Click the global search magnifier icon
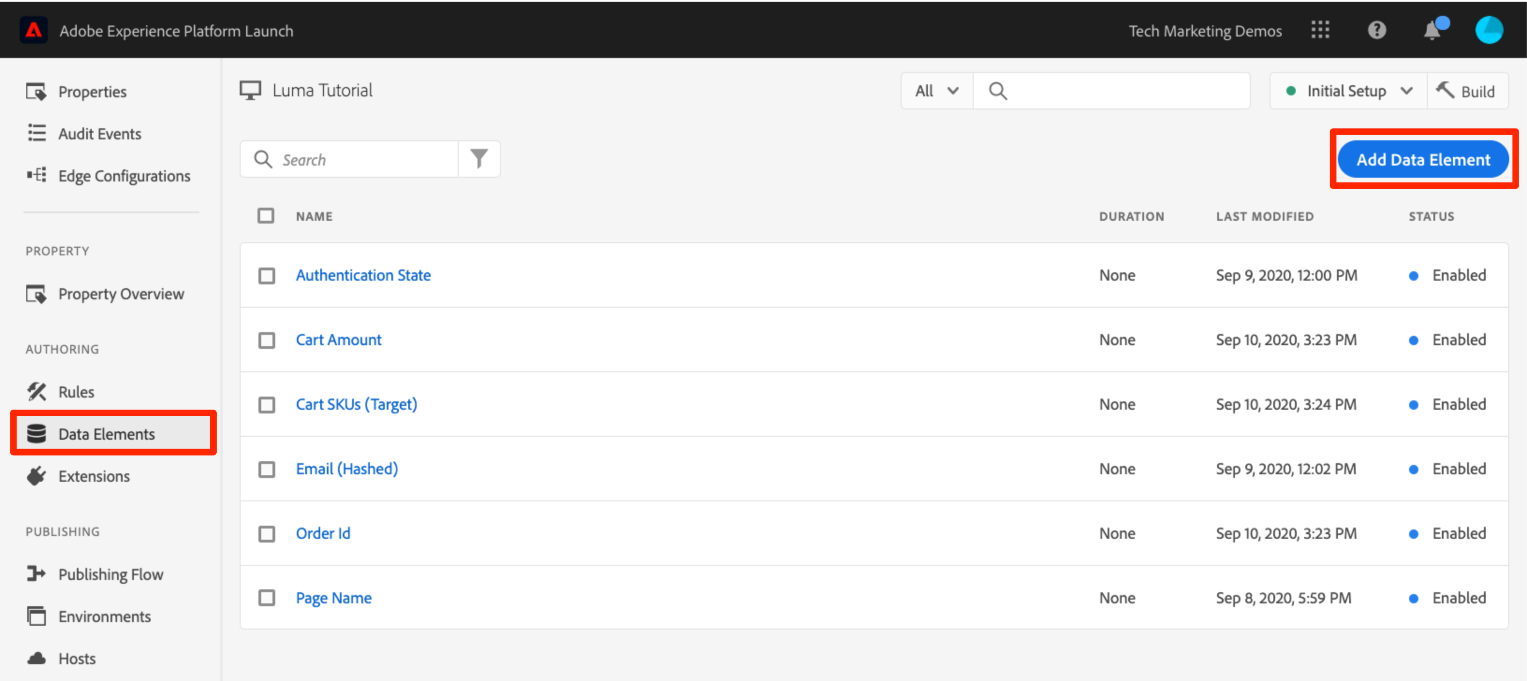Image resolution: width=1527 pixels, height=681 pixels. click(998, 91)
